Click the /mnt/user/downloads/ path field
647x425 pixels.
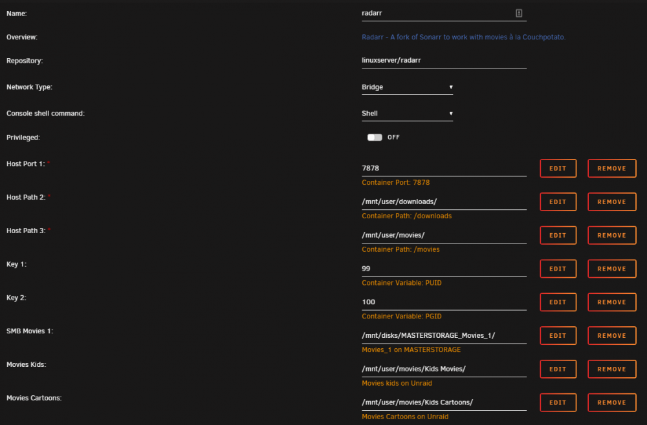444,202
